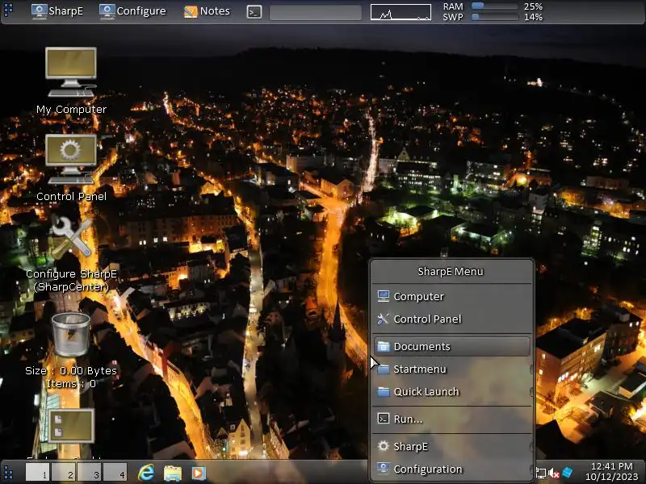The height and width of the screenshot is (484, 646).
Task: Click the SharpE Menu title header
Action: 451,271
